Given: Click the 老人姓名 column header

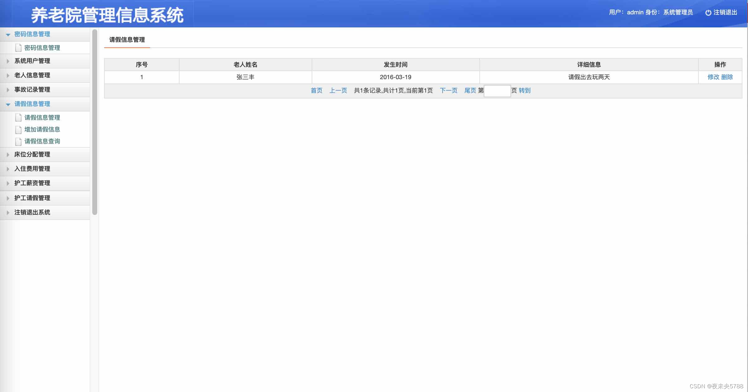Looking at the screenshot, I should coord(245,65).
